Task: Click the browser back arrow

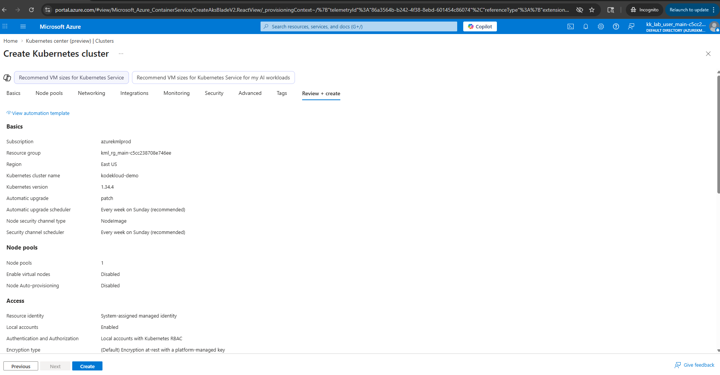Action: click(5, 10)
